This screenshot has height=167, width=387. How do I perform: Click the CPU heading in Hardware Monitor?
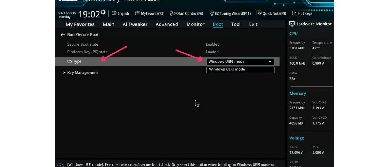click(293, 34)
